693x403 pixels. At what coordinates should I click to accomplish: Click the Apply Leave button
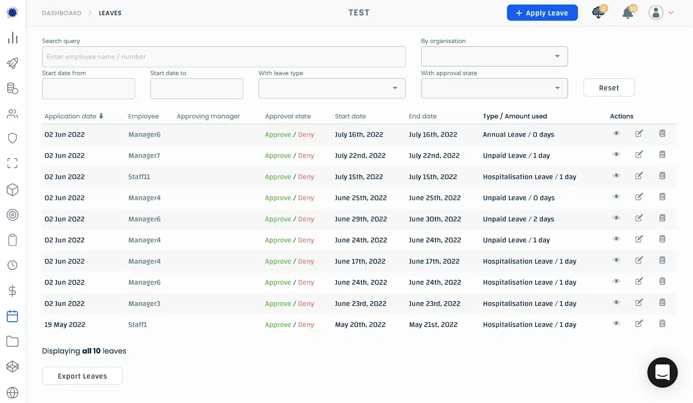[x=542, y=13]
